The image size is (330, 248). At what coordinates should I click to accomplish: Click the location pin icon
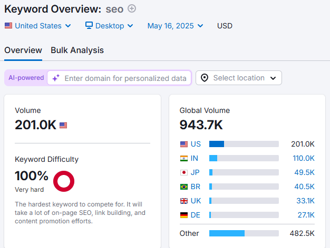click(205, 78)
